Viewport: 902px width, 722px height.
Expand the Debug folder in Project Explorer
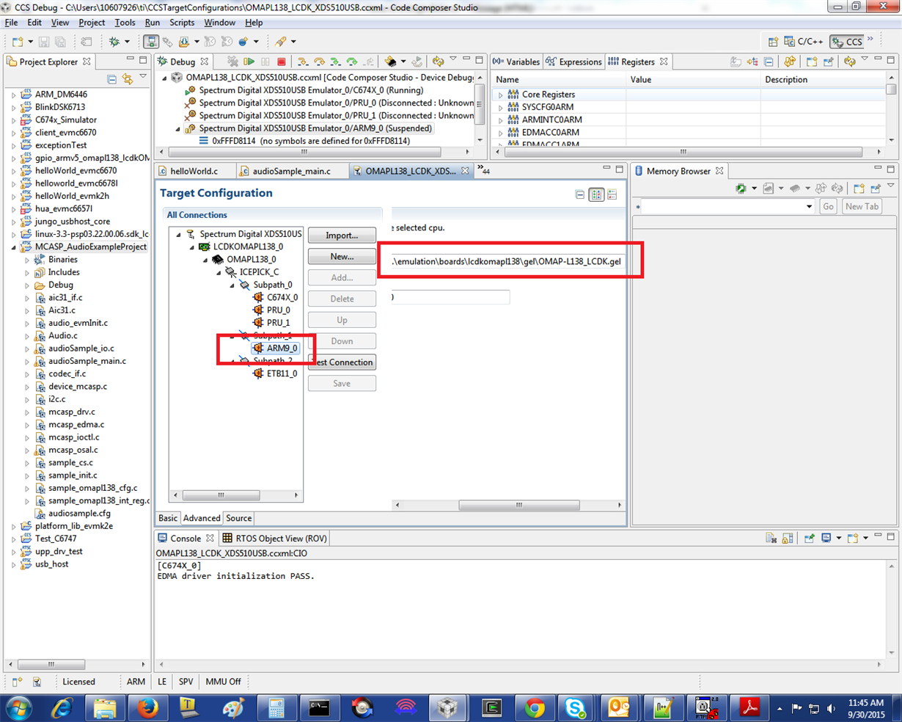click(27, 285)
